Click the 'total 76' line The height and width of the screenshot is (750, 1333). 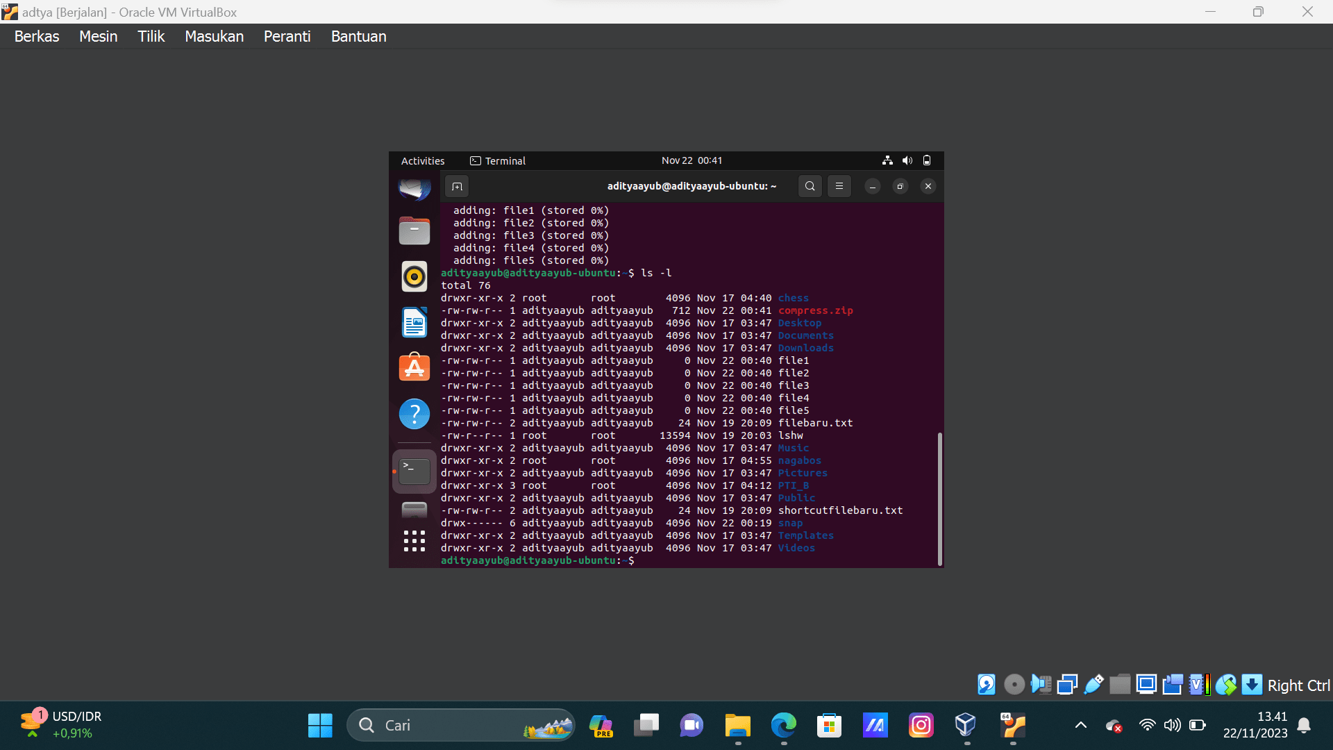click(x=465, y=285)
